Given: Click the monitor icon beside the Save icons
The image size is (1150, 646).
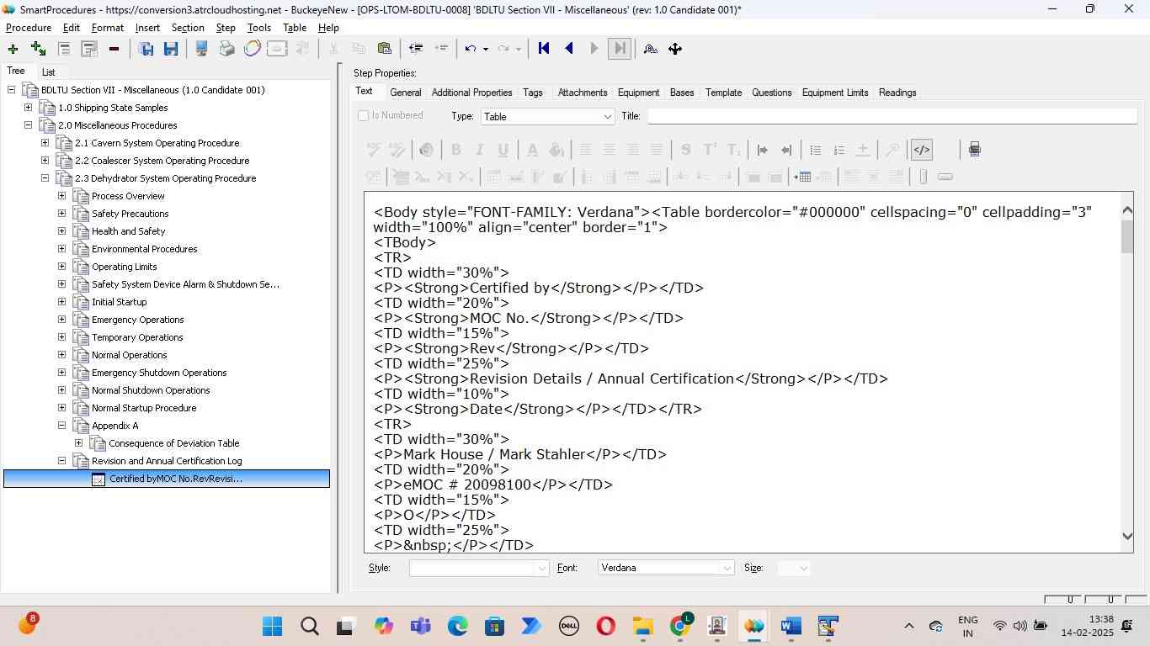Looking at the screenshot, I should tap(201, 49).
